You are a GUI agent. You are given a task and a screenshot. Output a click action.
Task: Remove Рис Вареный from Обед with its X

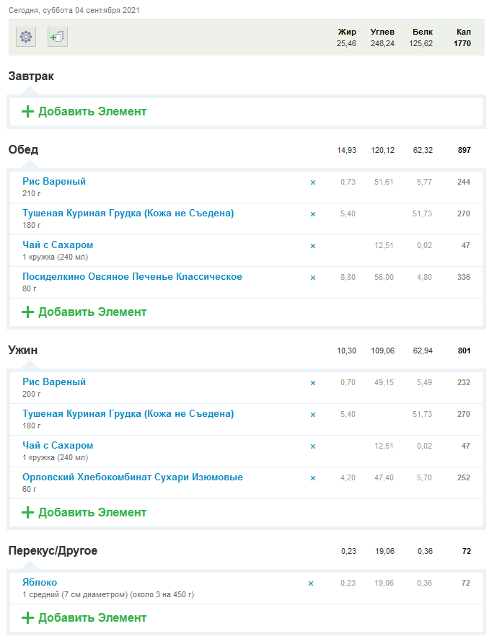click(313, 182)
